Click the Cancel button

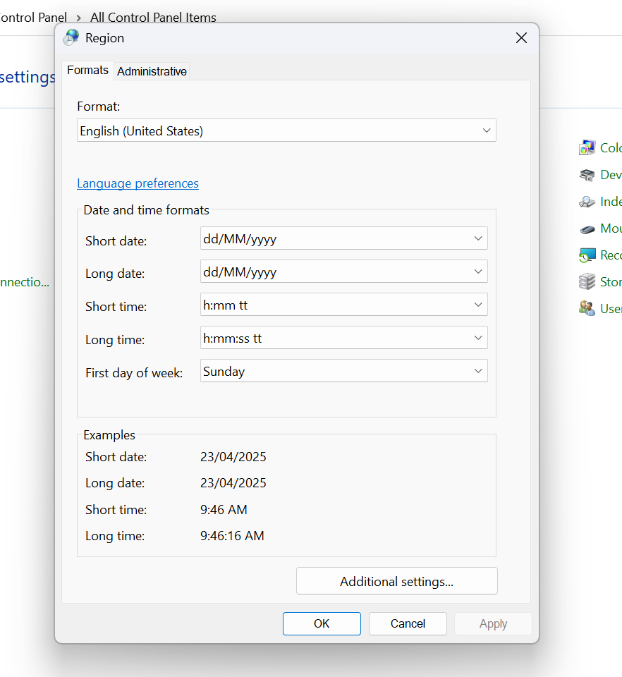(x=408, y=624)
